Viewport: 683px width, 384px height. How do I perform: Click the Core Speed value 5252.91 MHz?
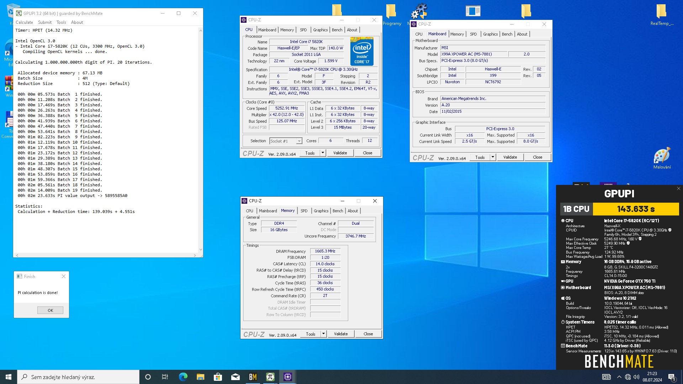287,108
